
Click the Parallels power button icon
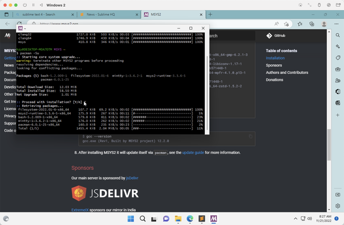25,5
